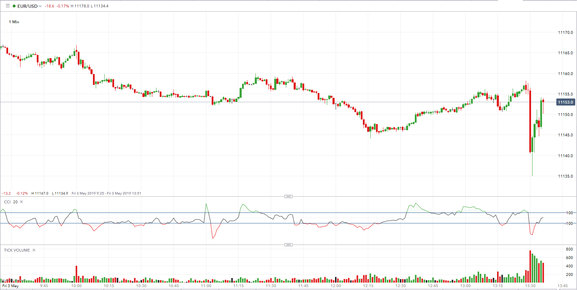Close the TICK VOLUME indicator panel
Viewport: 577px width, 290px height.
34,250
